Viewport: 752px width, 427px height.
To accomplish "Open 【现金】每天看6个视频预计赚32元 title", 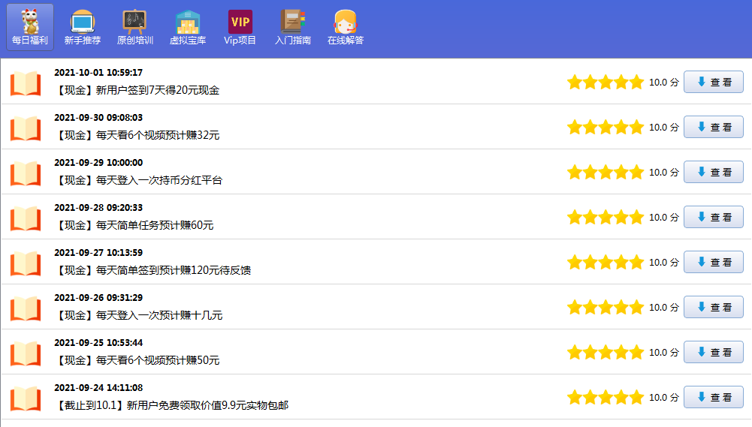I will pyautogui.click(x=137, y=135).
